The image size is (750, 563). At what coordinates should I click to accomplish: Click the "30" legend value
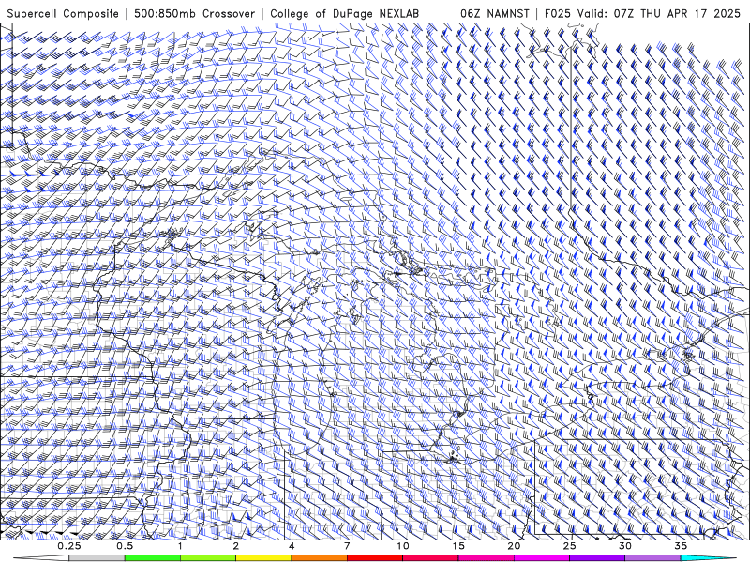(624, 546)
